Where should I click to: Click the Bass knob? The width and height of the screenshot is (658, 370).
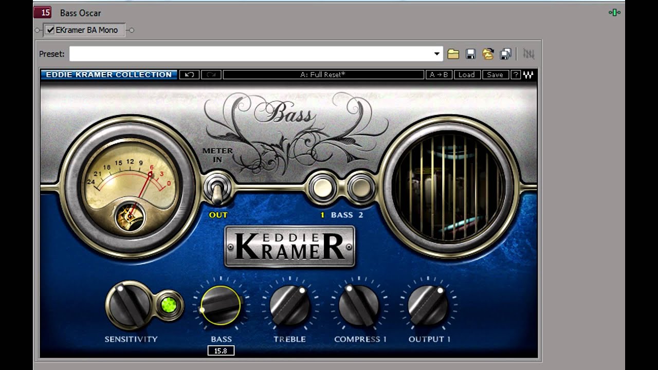[x=221, y=306]
